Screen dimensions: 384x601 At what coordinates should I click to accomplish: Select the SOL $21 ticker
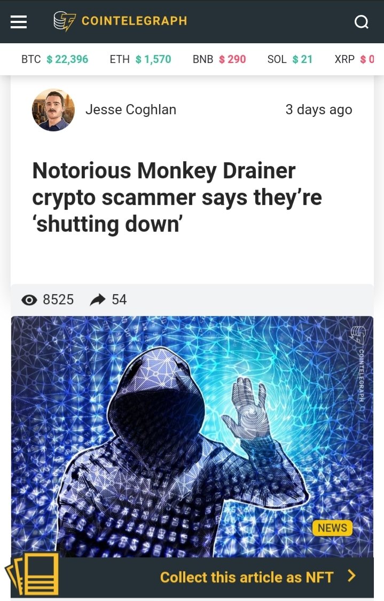(290, 59)
